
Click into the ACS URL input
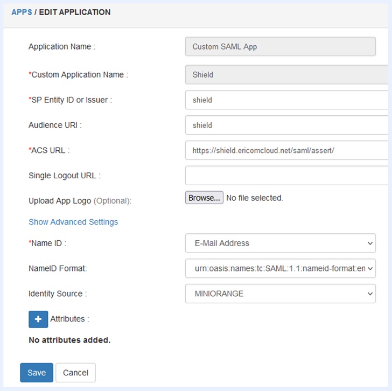pyautogui.click(x=285, y=150)
